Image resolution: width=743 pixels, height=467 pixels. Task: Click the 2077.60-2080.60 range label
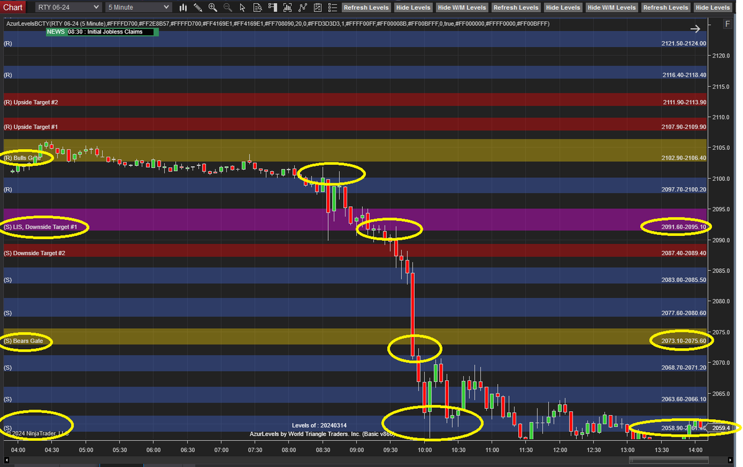pos(684,313)
